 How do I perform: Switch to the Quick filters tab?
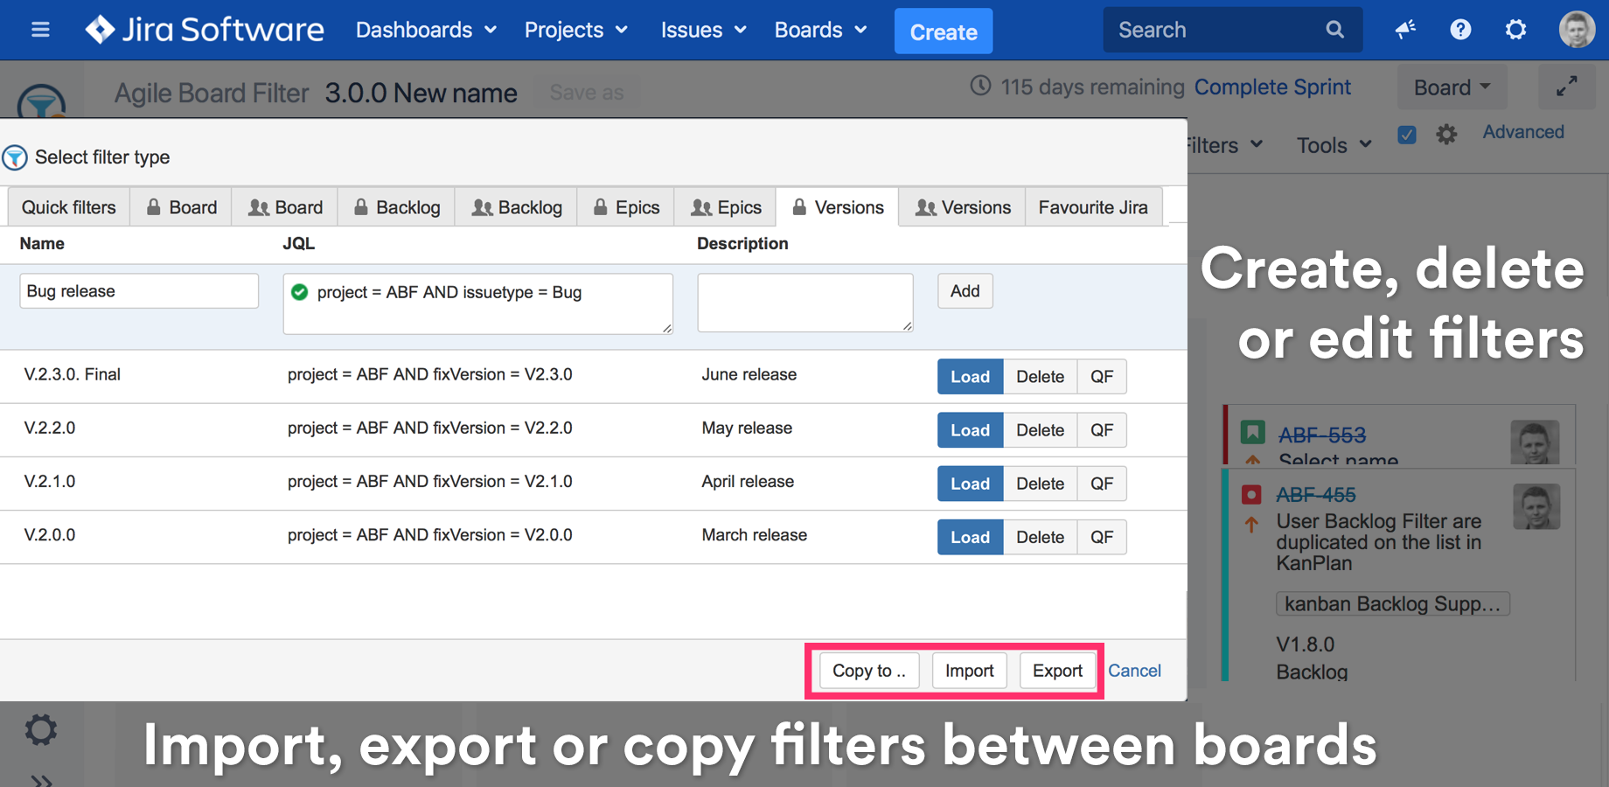(67, 206)
